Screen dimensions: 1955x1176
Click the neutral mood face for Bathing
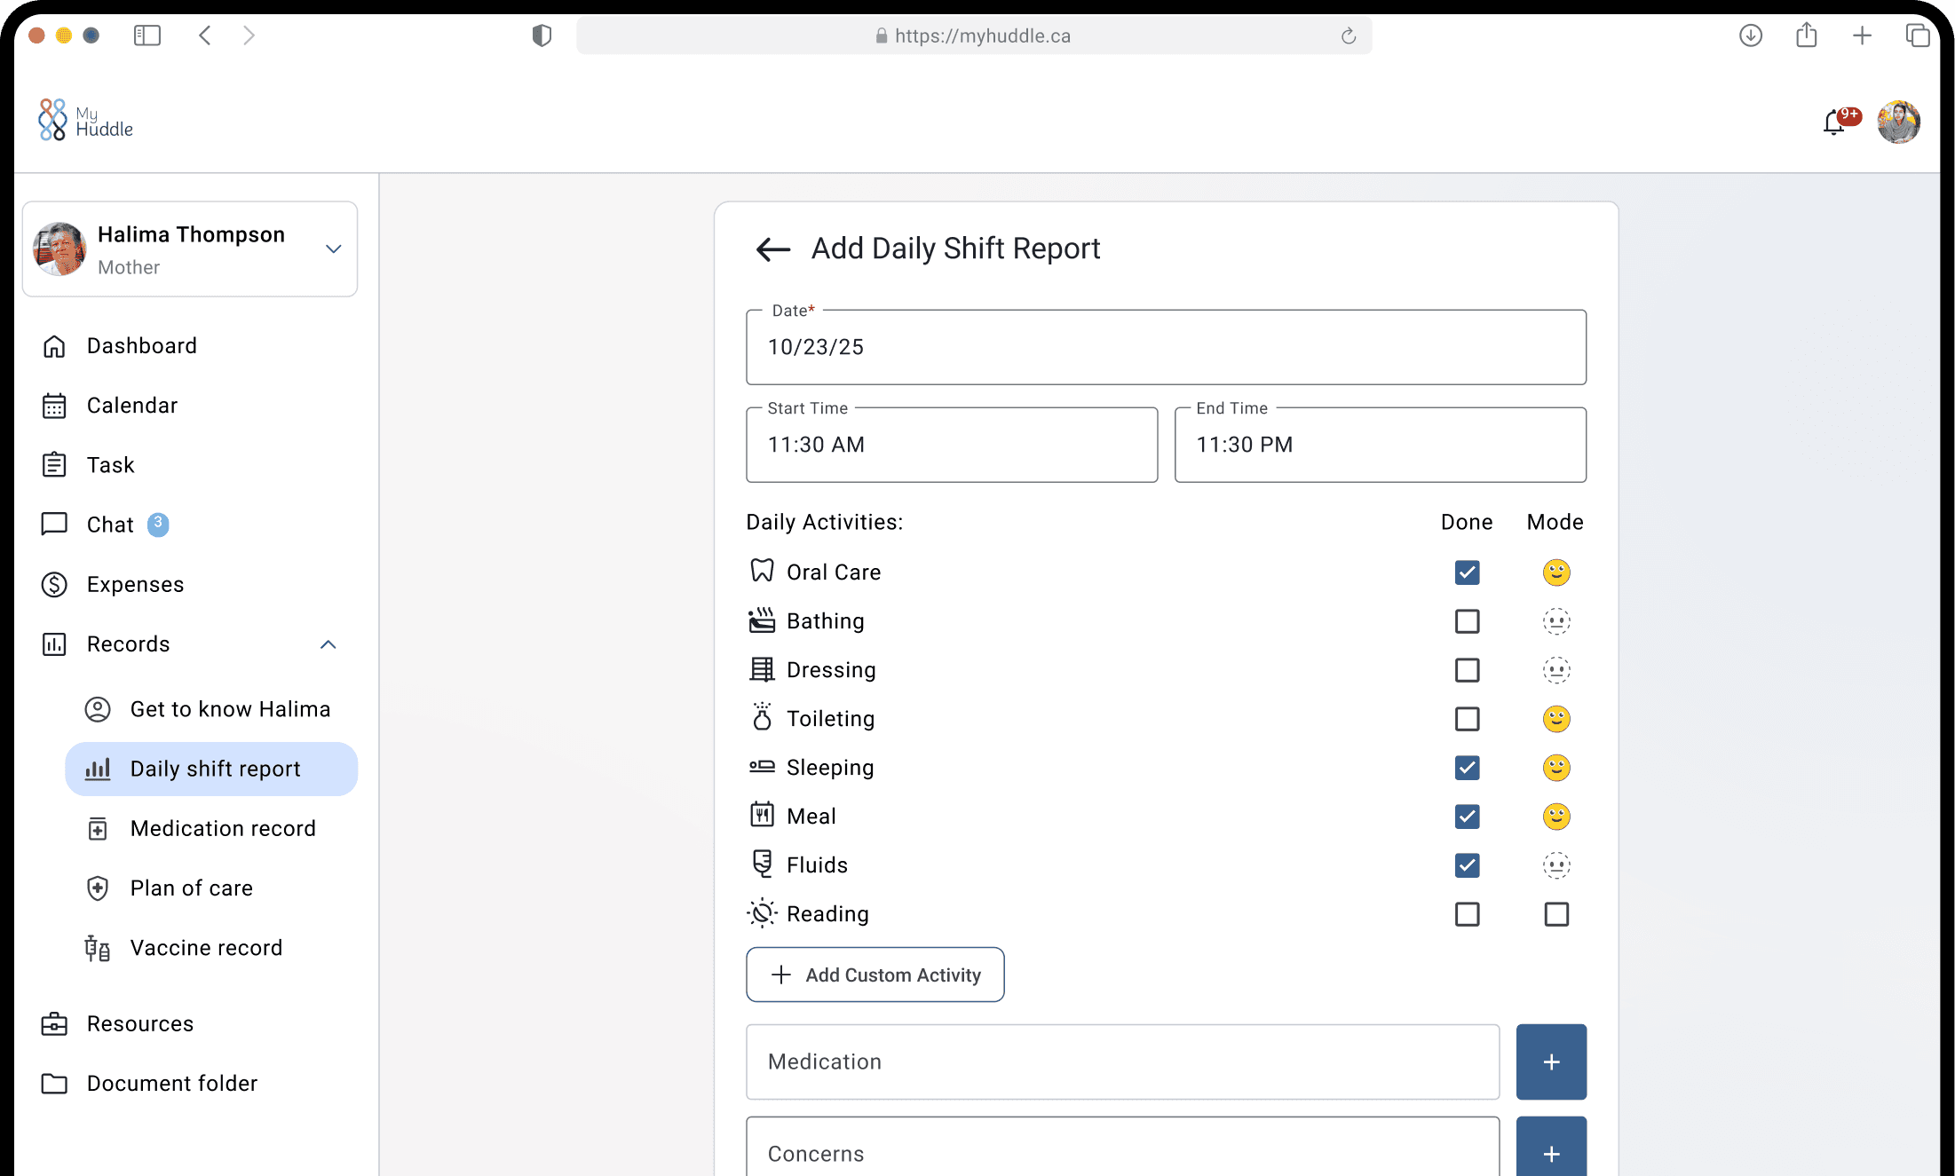click(x=1555, y=621)
